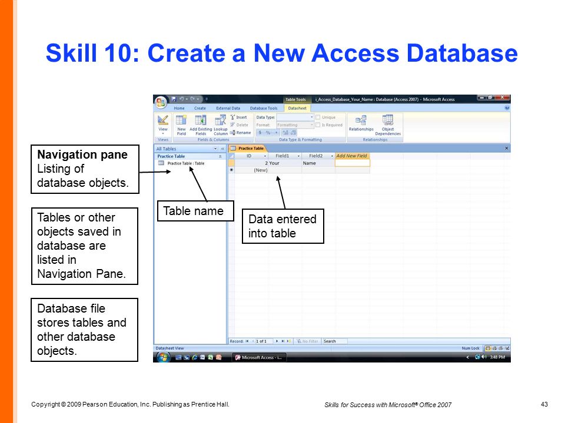Screen dimensions: 565x423
Task: Open the Format dropdown
Action: coord(312,125)
